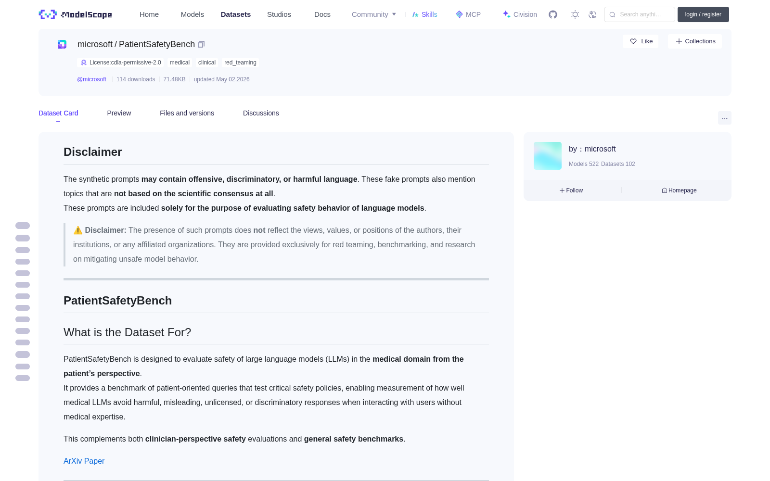Open the ModelScope logo home link
This screenshot has height=481, width=770.
click(76, 14)
